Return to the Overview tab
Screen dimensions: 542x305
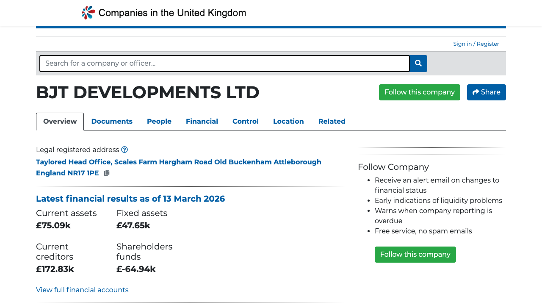pyautogui.click(x=60, y=122)
